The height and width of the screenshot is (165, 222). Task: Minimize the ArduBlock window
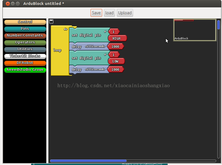[x=13, y=4]
